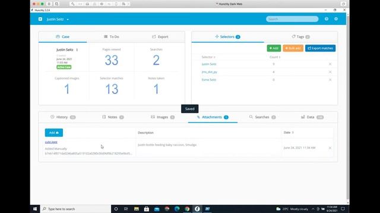This screenshot has width=380, height=213.
Task: Switch to the Case tab
Action: [63, 37]
